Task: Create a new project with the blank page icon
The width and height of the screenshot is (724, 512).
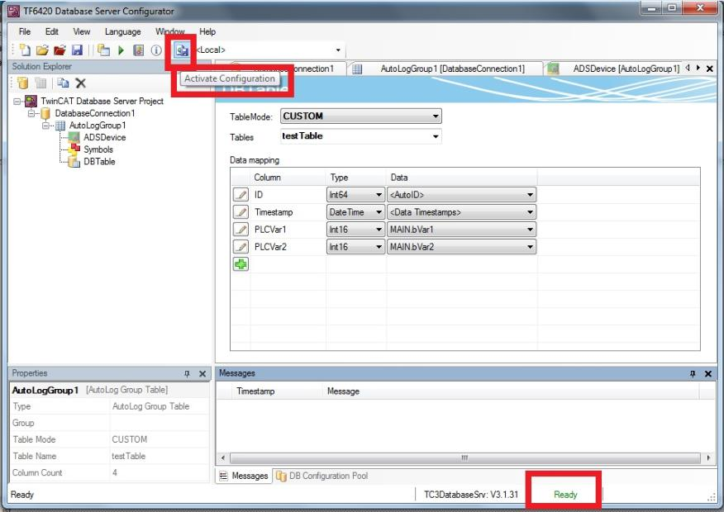Action: tap(25, 50)
